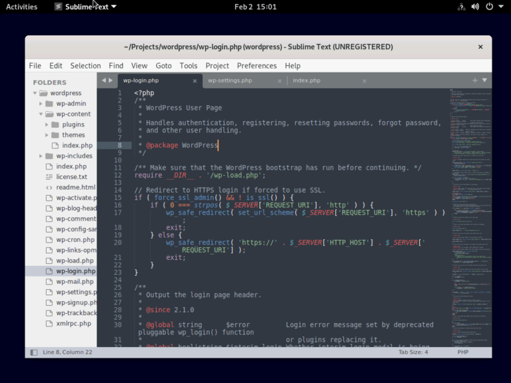Collapse the wordpress root folder
The width and height of the screenshot is (511, 383).
pyautogui.click(x=35, y=93)
